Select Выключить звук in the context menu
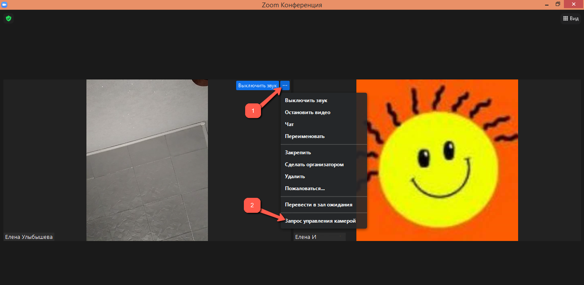Screen dimensions: 584x285 [x=306, y=100]
